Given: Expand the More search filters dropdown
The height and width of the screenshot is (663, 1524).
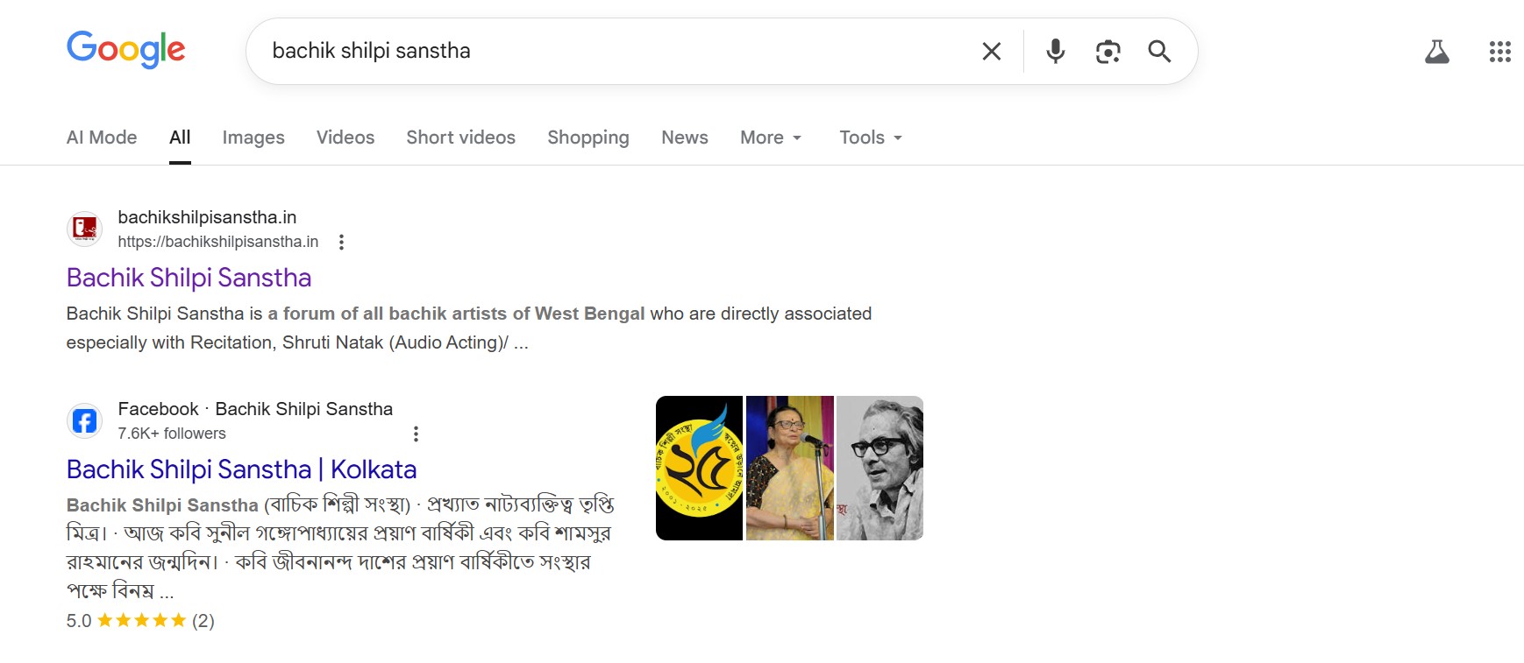Looking at the screenshot, I should (771, 138).
